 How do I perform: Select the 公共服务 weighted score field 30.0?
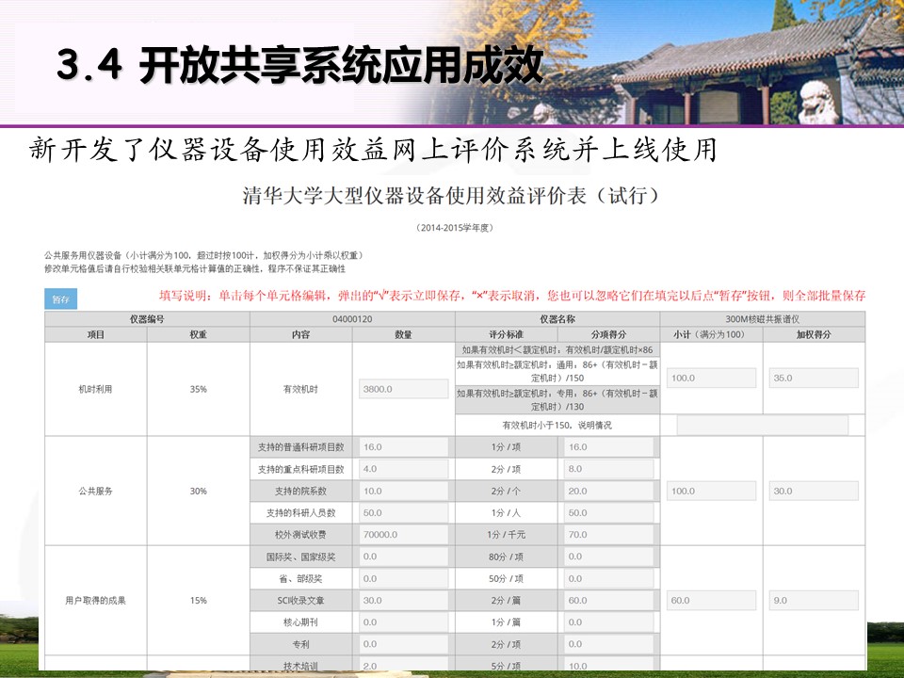click(814, 492)
